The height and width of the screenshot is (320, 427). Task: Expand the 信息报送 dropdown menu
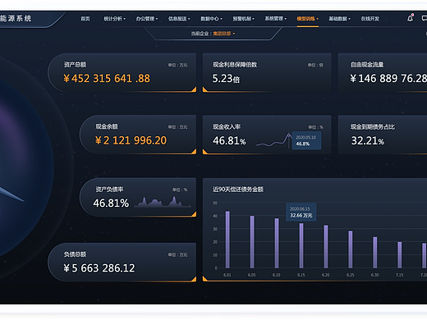tap(179, 19)
